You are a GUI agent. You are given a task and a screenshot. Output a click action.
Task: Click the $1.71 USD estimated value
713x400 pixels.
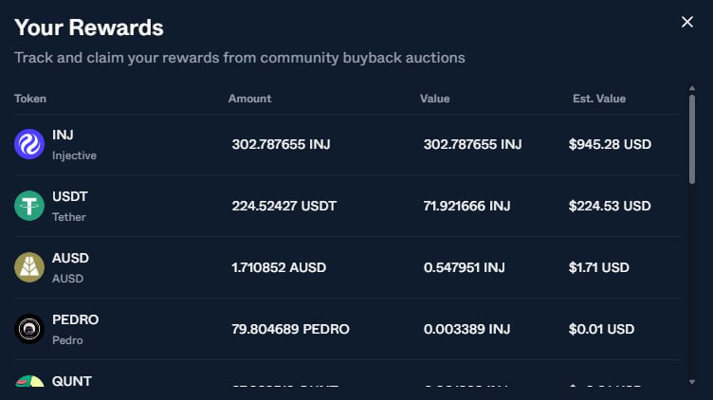[599, 267]
